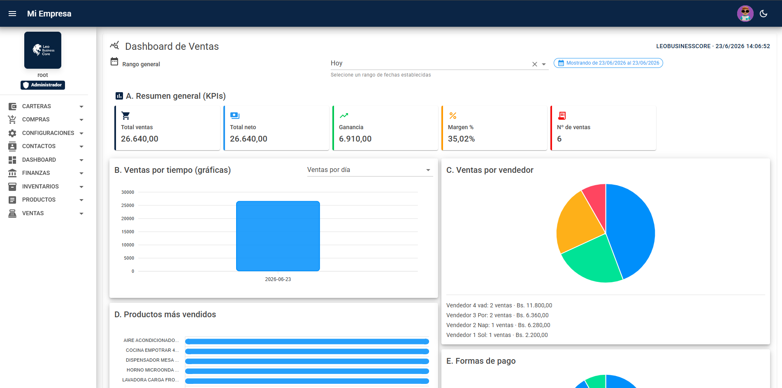Screen dimensions: 782x388
Task: Expand the COMPRAS arrow
Action: tap(81, 120)
